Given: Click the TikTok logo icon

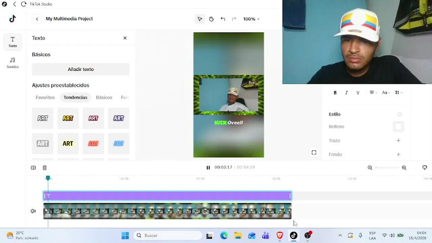Looking at the screenshot, I should click(13, 19).
